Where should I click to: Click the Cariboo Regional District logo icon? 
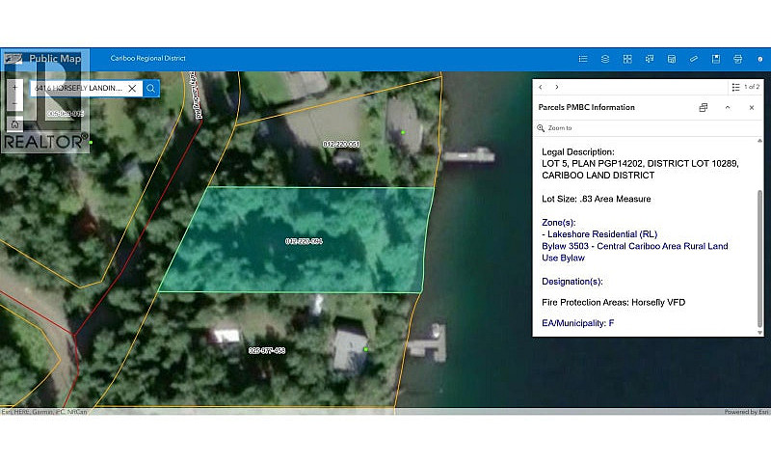13,59
